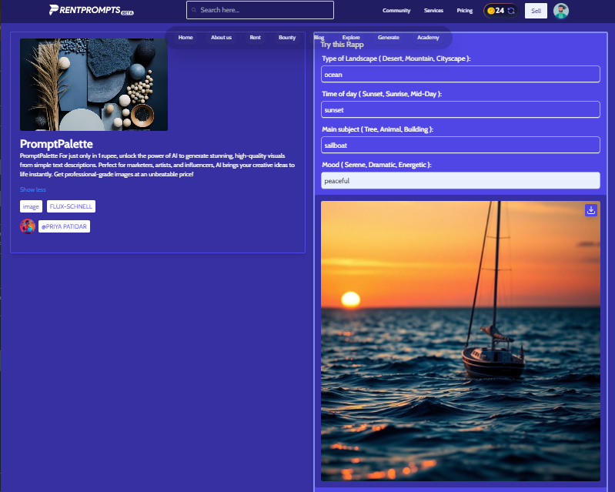This screenshot has height=492, width=615.
Task: Click Priya Patidar's avatar picture
Action: (28, 226)
